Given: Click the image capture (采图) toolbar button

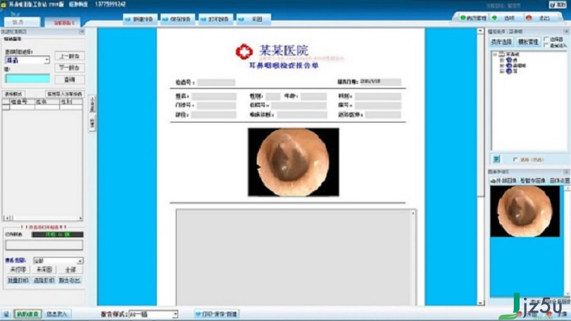Looking at the screenshot, I should (253, 19).
